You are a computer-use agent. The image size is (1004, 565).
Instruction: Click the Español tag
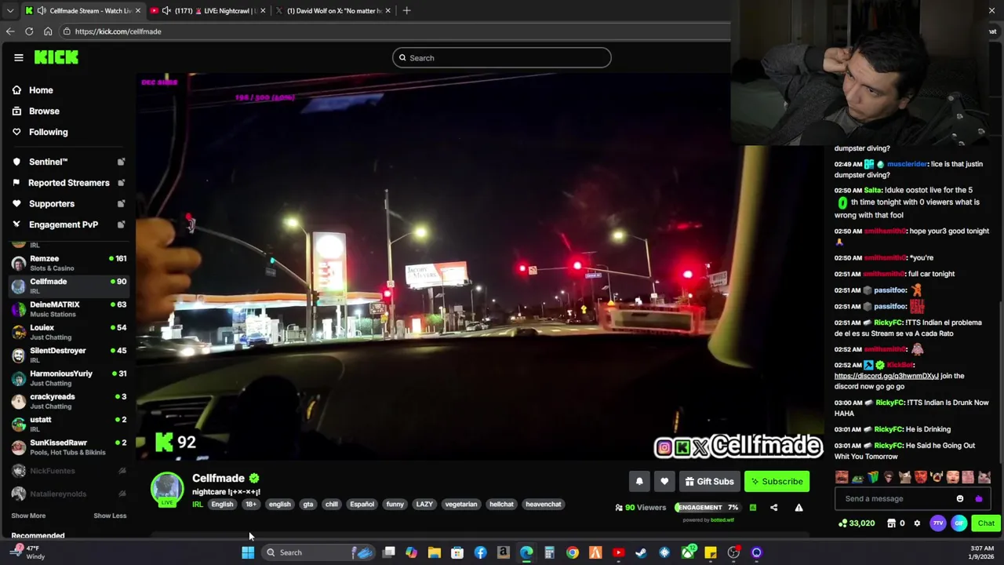click(x=362, y=505)
